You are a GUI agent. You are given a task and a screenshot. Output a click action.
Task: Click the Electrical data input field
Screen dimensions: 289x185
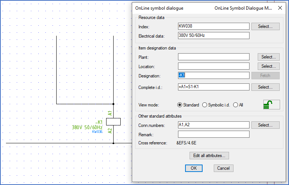[x=213, y=36]
